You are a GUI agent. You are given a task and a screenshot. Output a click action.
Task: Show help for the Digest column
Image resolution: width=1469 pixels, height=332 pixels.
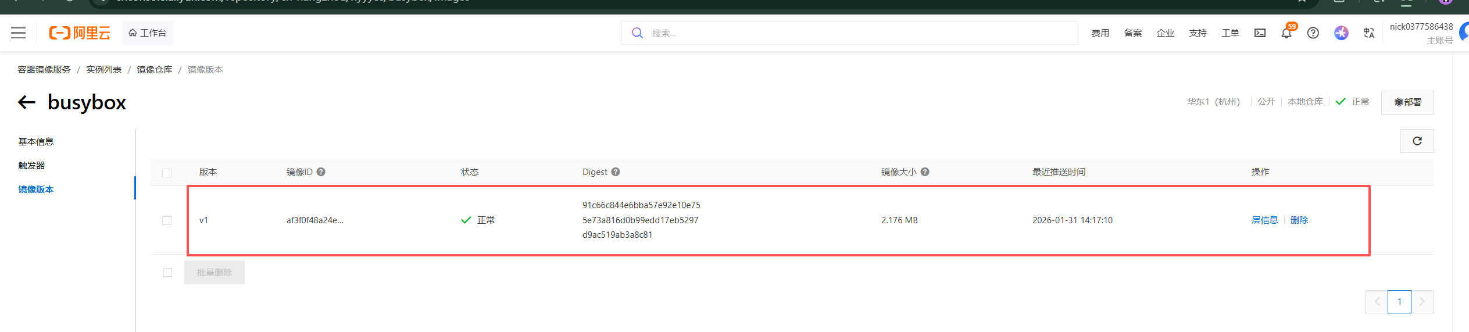pyautogui.click(x=616, y=172)
